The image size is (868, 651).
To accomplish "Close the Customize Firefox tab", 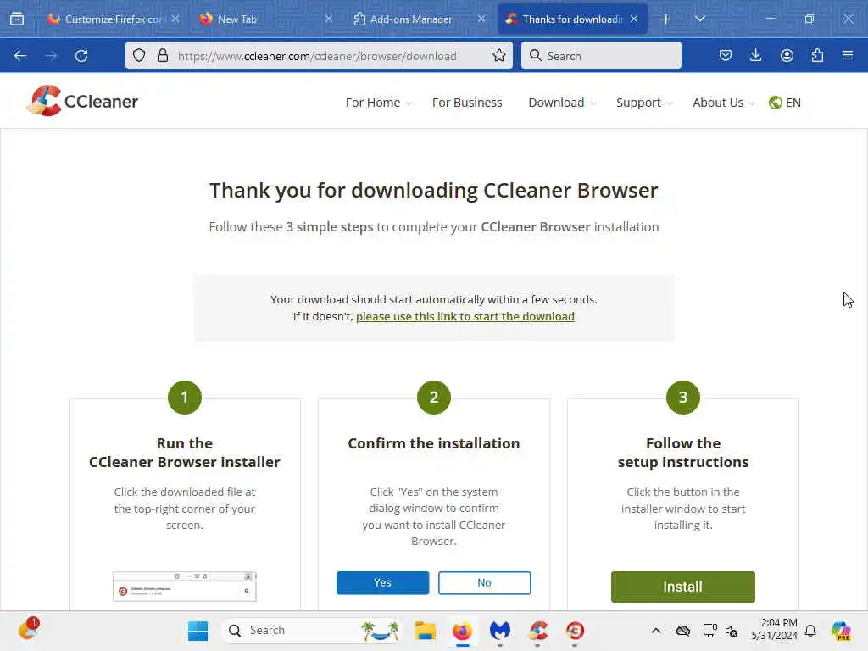I will click(x=175, y=19).
